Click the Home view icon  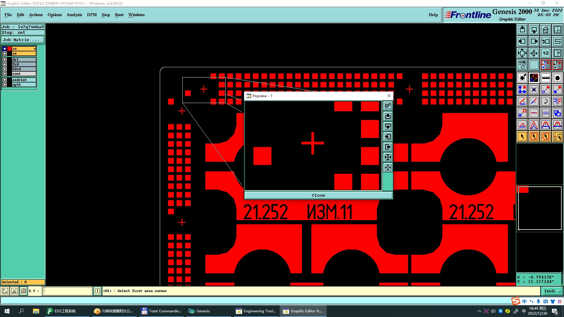[545, 30]
